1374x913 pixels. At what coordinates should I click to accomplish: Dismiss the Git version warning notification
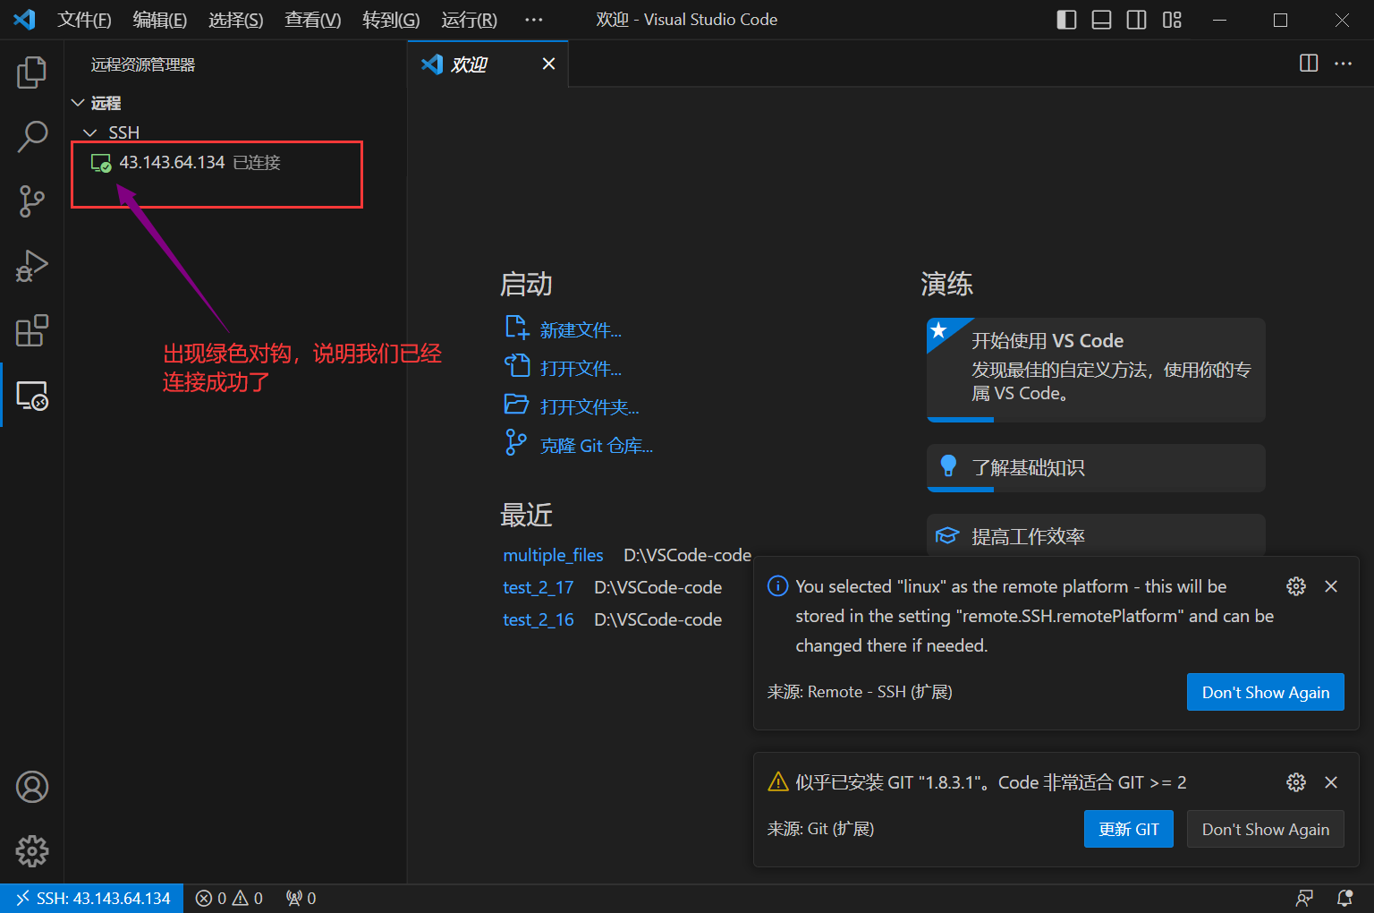coord(1331,782)
